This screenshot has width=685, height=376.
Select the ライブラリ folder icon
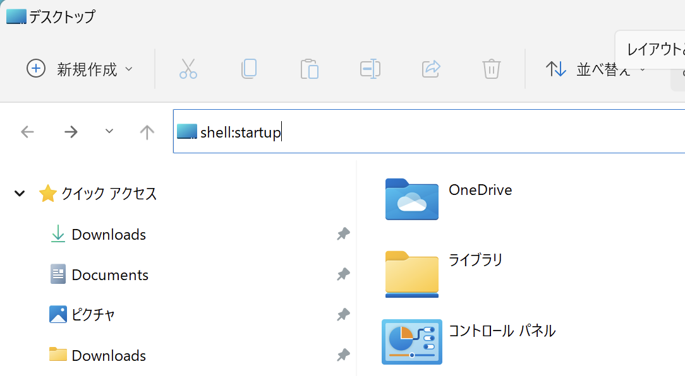point(411,274)
